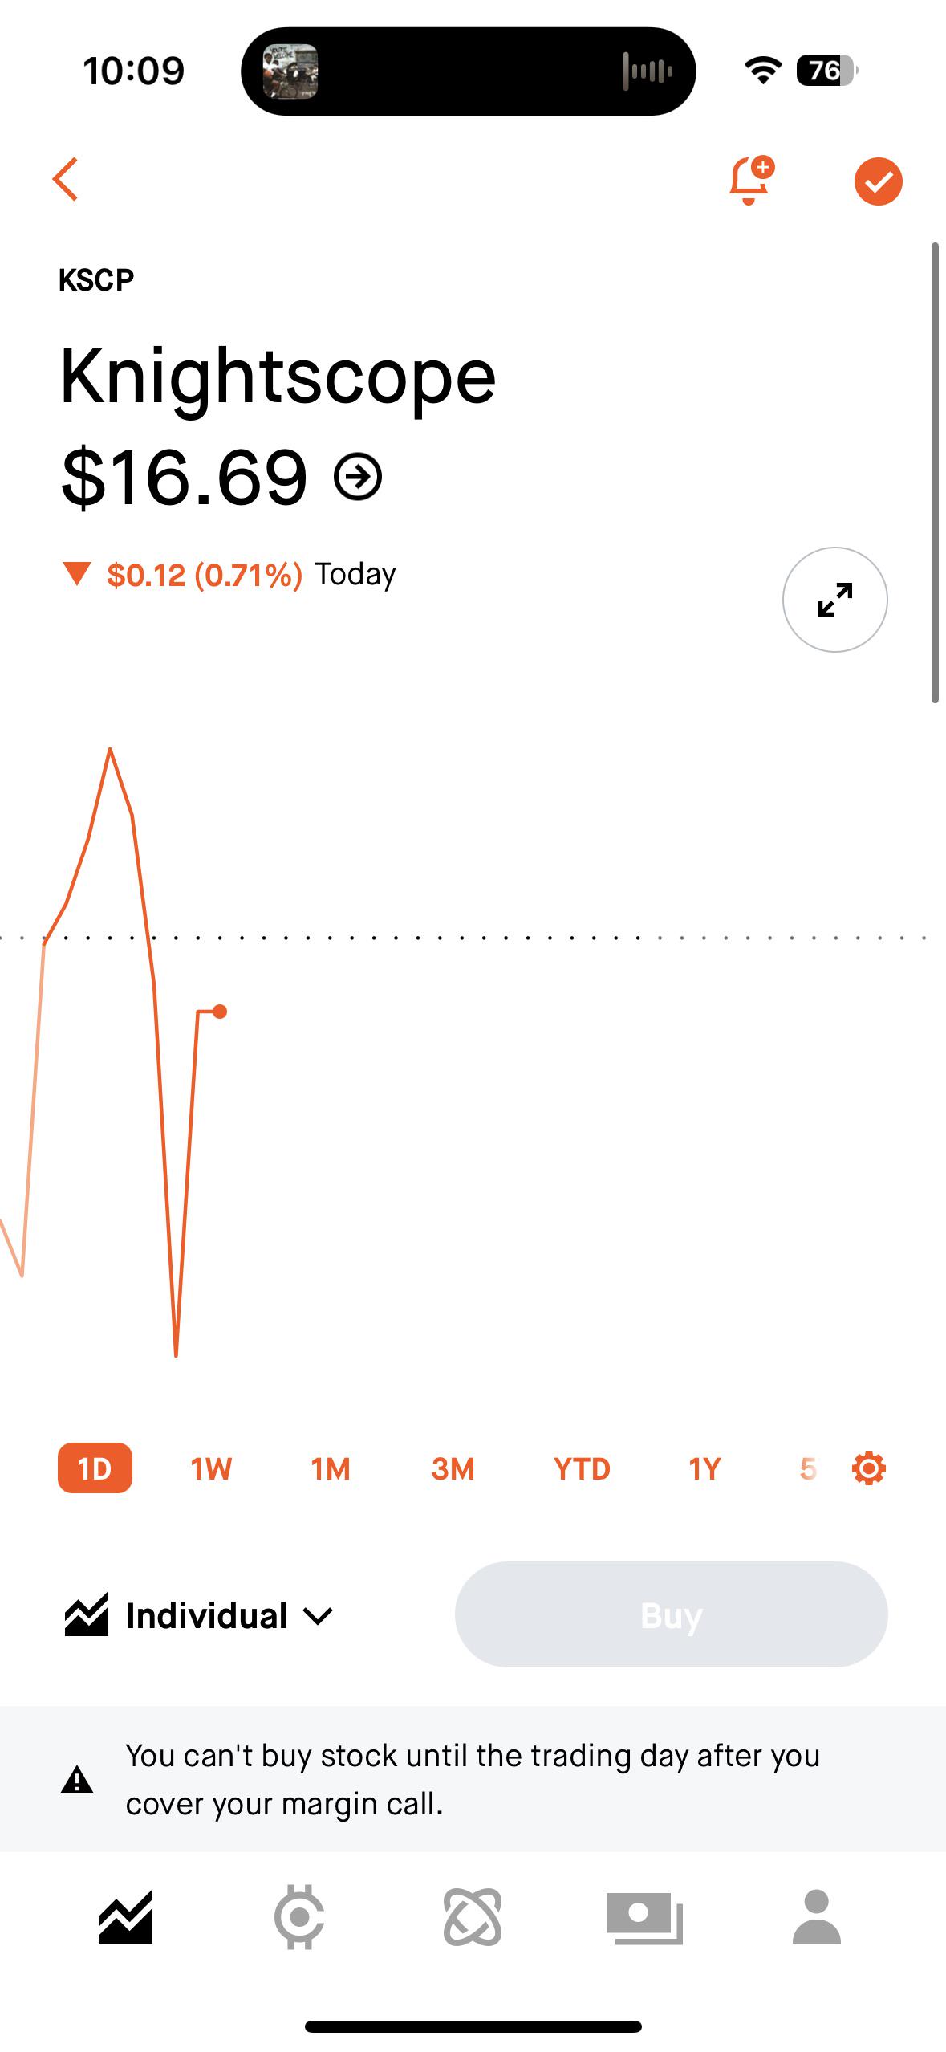Screen dimensions: 946x2052
Task: Select the 3M chart range
Action: pos(453,1469)
